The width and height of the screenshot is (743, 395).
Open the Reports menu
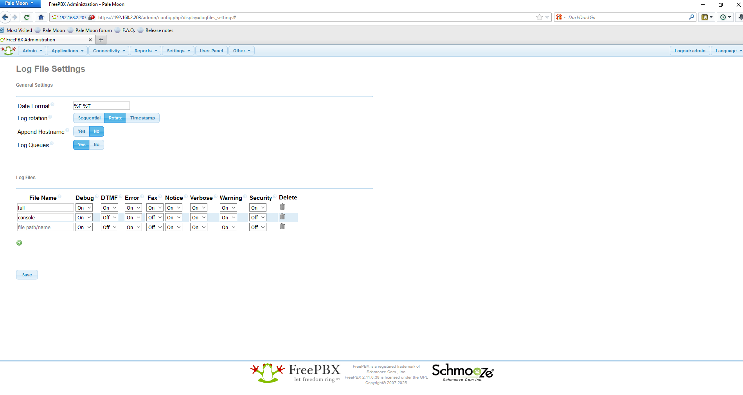pyautogui.click(x=146, y=51)
